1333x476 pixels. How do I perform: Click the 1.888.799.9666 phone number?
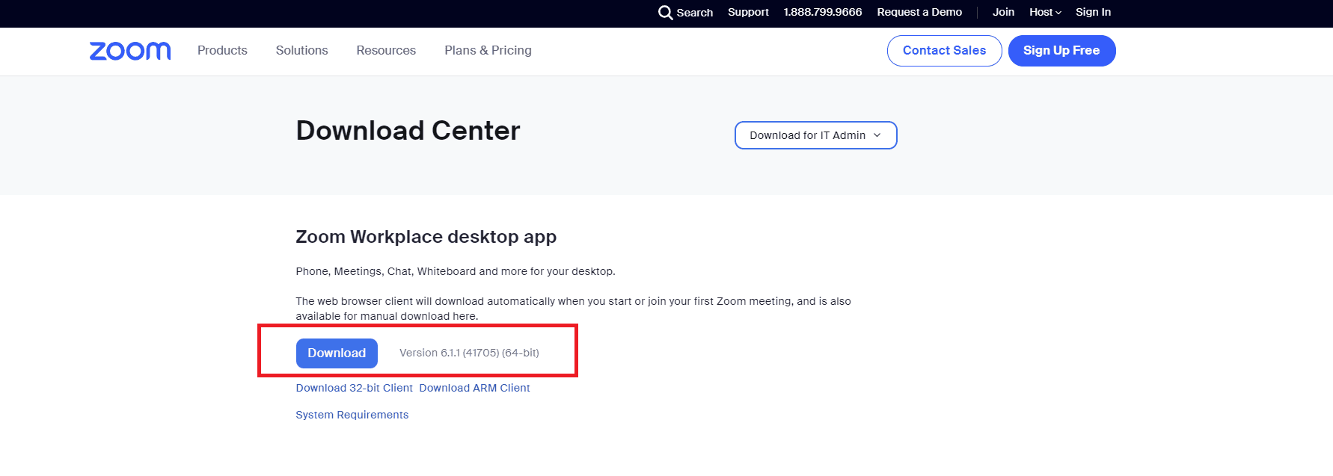click(822, 13)
